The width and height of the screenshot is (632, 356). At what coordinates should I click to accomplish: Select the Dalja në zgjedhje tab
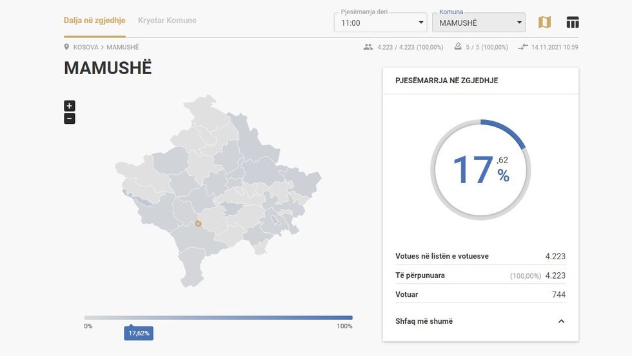[94, 20]
